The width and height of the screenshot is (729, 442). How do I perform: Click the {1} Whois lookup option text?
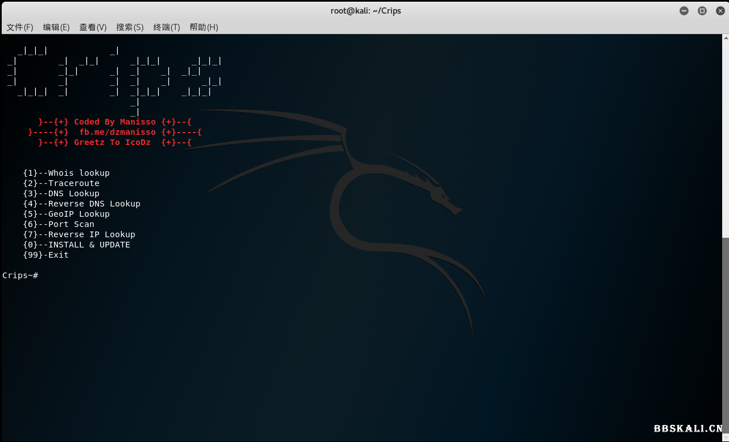point(66,173)
